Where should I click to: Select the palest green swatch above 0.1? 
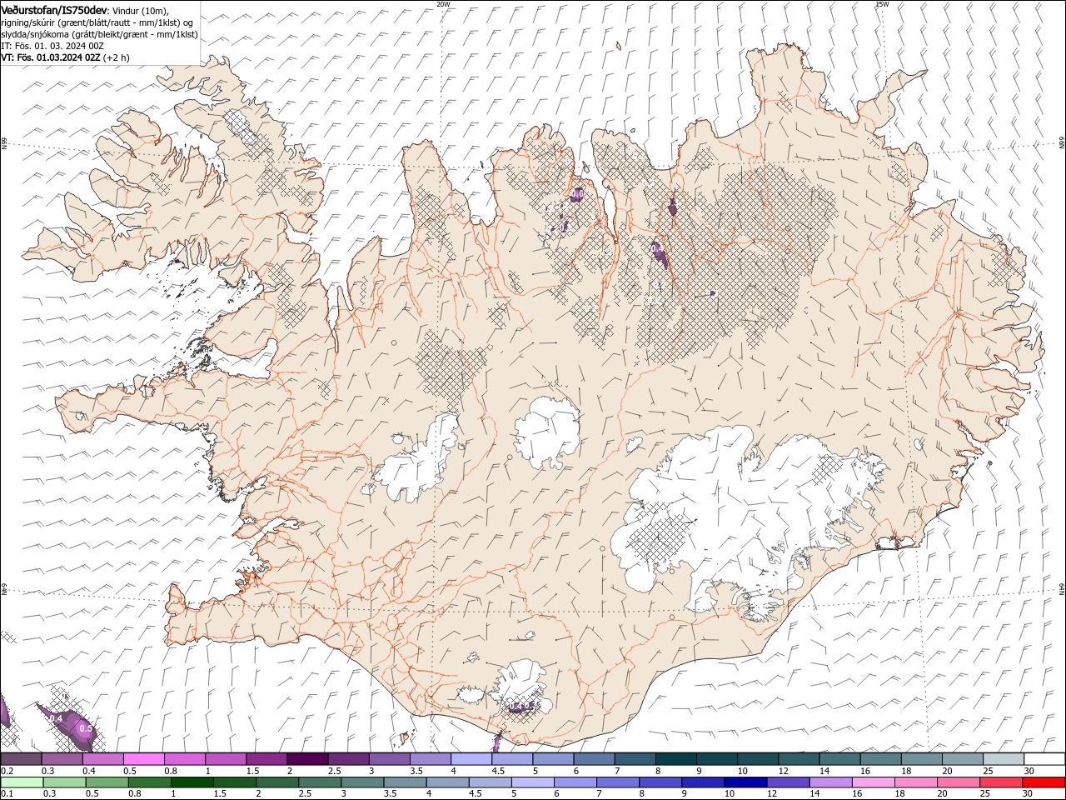(x=22, y=782)
